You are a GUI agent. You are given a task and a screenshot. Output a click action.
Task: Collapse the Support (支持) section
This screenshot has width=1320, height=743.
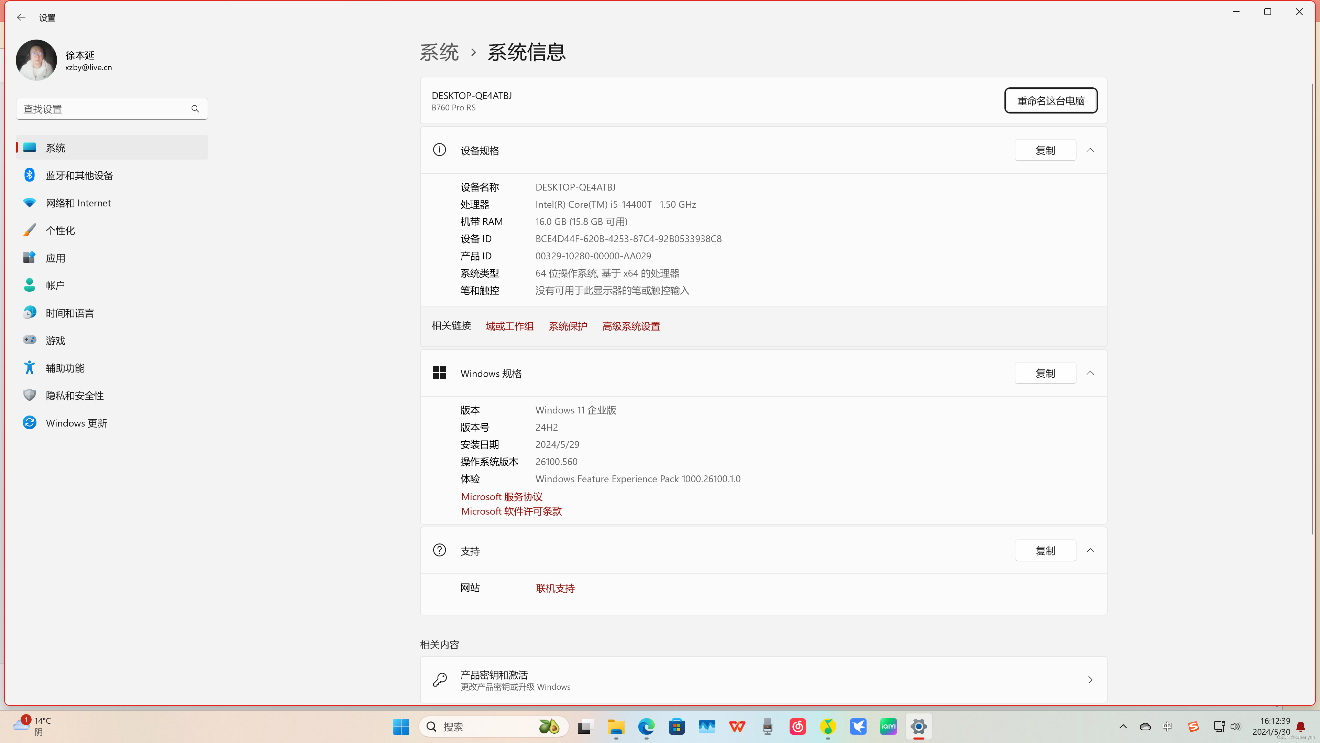click(x=1090, y=550)
